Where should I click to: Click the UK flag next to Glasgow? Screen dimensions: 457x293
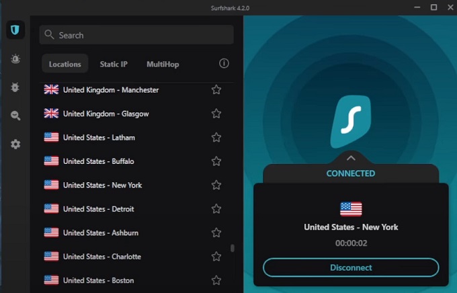[x=51, y=114]
